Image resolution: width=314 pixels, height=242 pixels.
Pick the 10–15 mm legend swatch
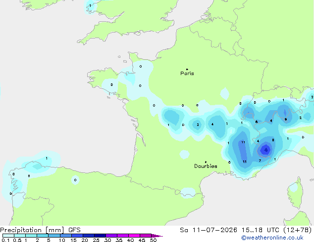point(66,236)
